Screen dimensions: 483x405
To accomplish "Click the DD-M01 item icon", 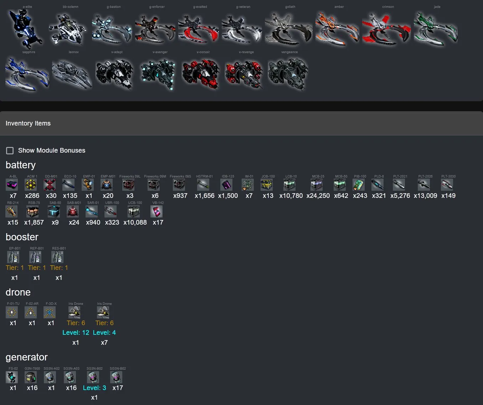I will coord(50,185).
